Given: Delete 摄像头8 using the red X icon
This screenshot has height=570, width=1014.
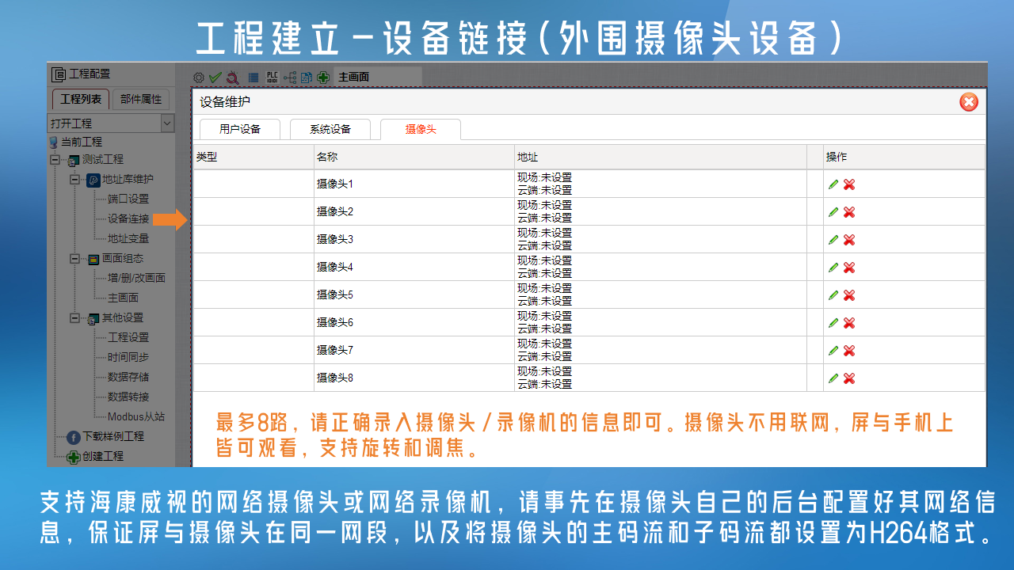Looking at the screenshot, I should [x=849, y=378].
